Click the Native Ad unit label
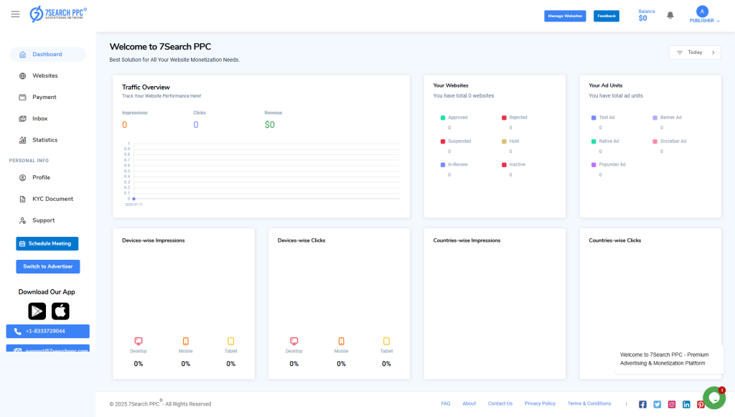Viewport: 735px width, 417px height. coord(609,141)
